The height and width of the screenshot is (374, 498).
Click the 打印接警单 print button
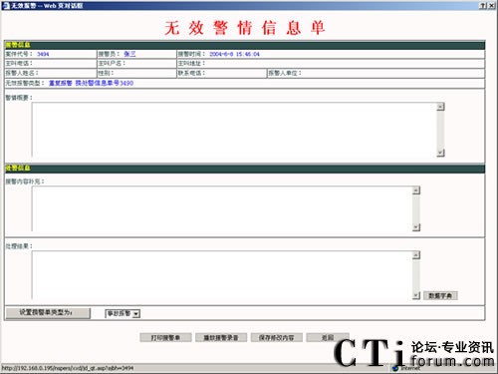tap(165, 337)
